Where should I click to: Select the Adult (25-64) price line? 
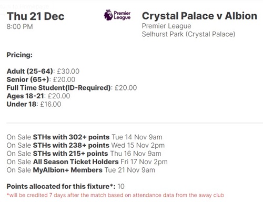coord(43,71)
